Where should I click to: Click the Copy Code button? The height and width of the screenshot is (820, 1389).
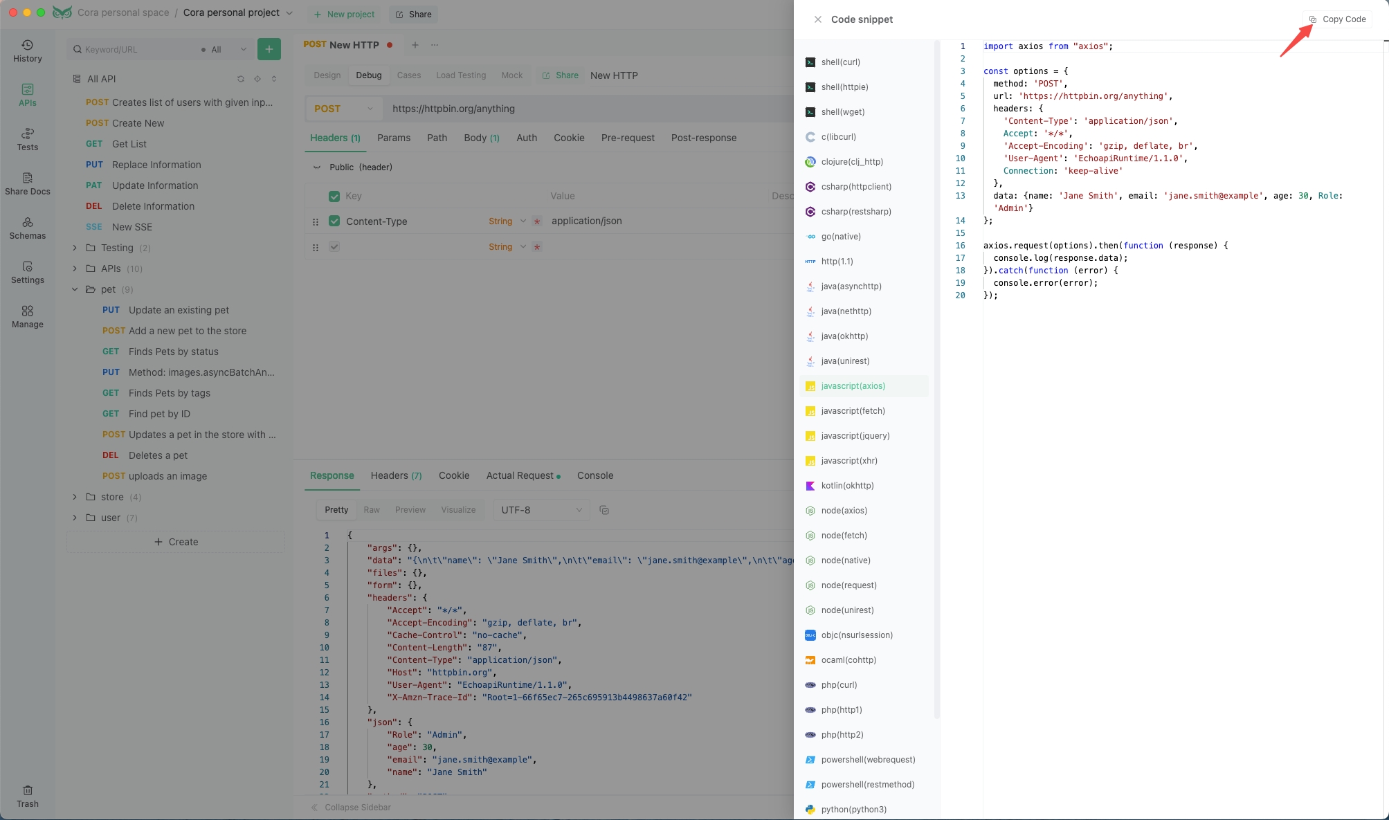tap(1338, 19)
